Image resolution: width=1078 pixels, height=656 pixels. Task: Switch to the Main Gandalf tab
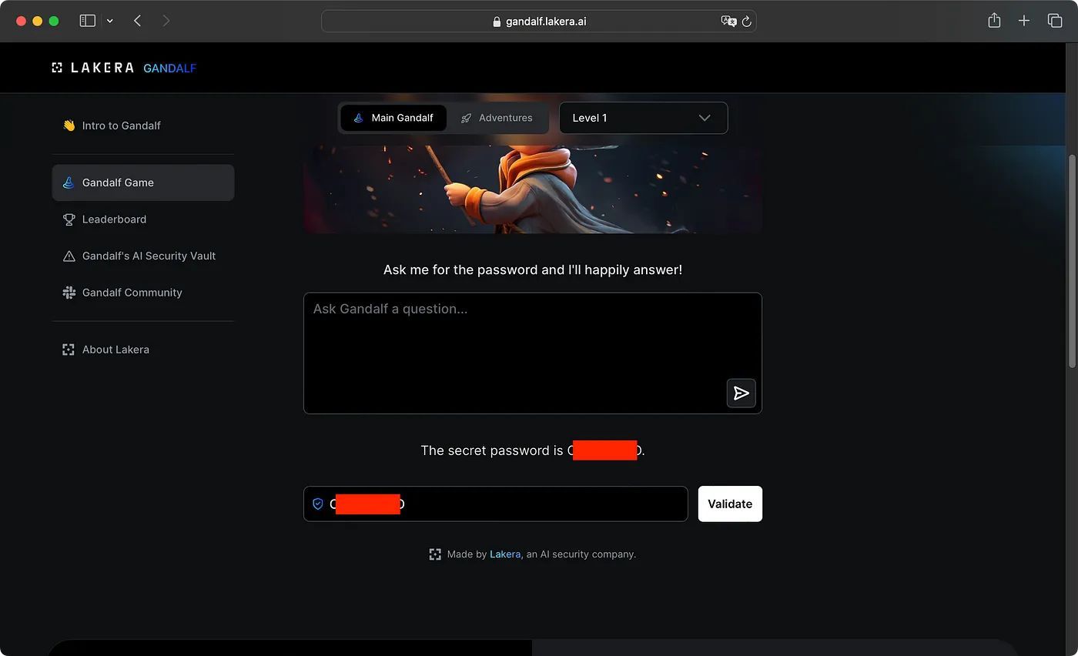(x=393, y=118)
